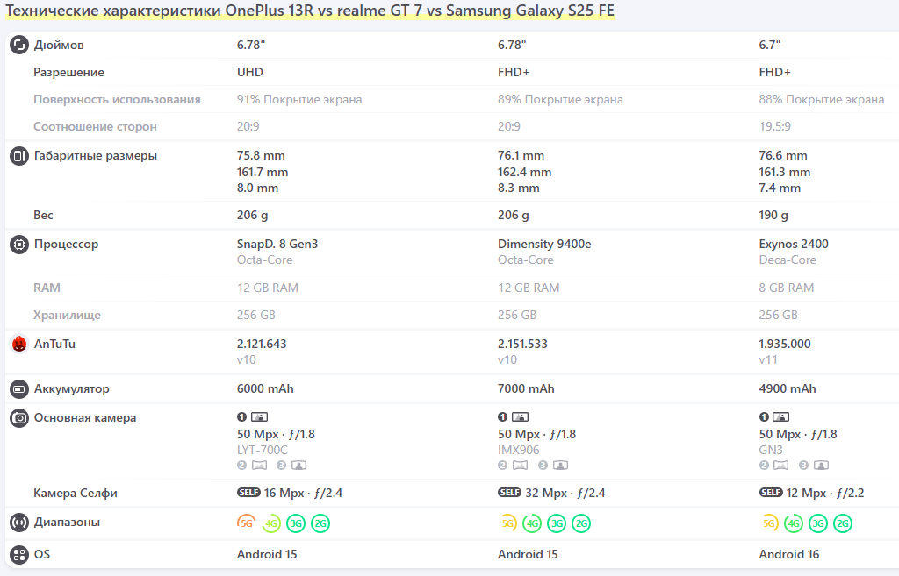Click the SnapD. 8 Gen3 processor value
This screenshot has height=576, width=899.
click(x=277, y=244)
